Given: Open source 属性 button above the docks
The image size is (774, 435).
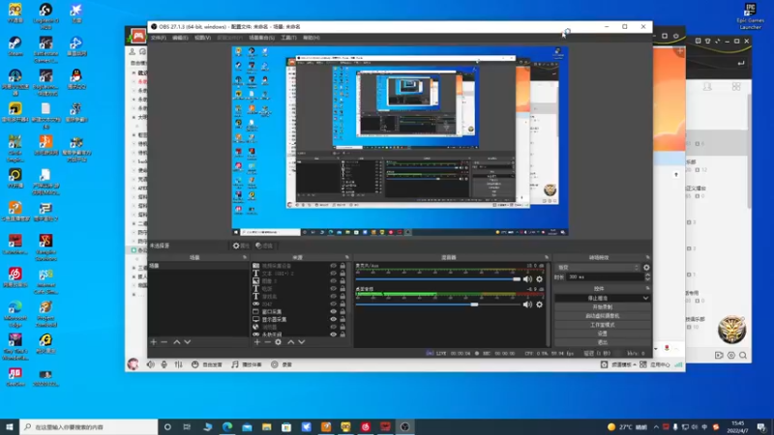Looking at the screenshot, I should [241, 246].
